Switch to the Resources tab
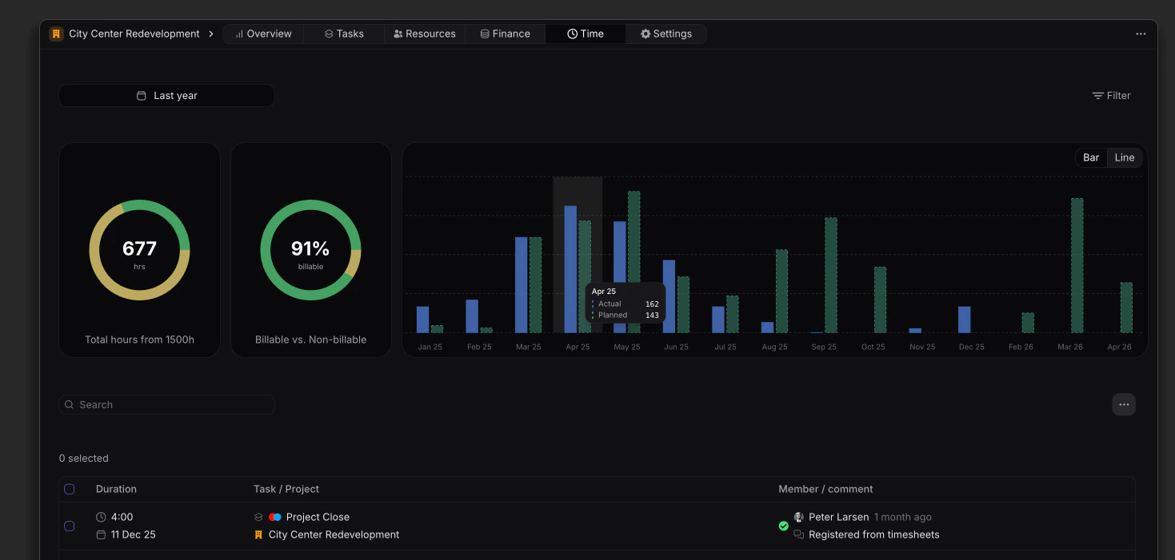 click(425, 34)
